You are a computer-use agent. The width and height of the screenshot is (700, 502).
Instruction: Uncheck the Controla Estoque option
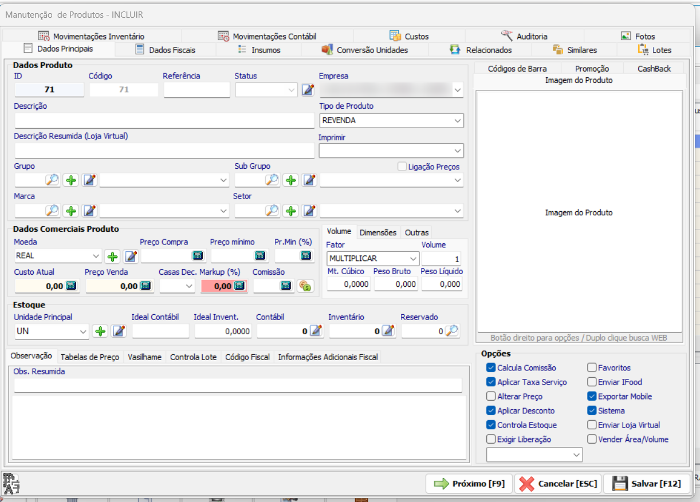(491, 425)
